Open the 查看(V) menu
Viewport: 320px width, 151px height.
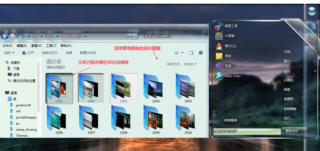(x=36, y=46)
